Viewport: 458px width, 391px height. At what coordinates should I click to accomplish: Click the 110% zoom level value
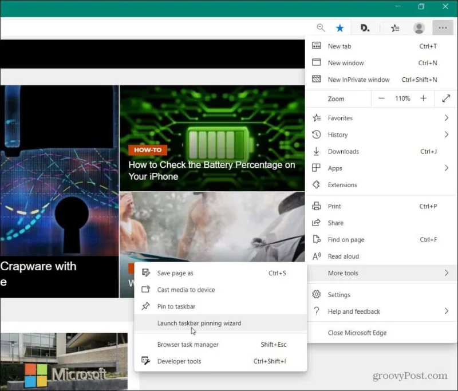pos(402,98)
